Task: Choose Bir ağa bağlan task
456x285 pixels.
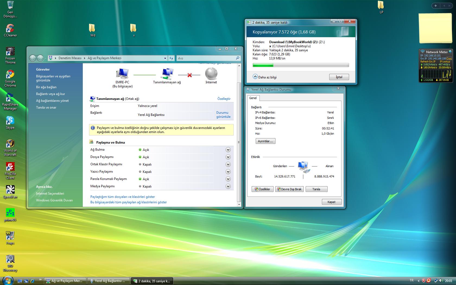Action: click(x=46, y=87)
